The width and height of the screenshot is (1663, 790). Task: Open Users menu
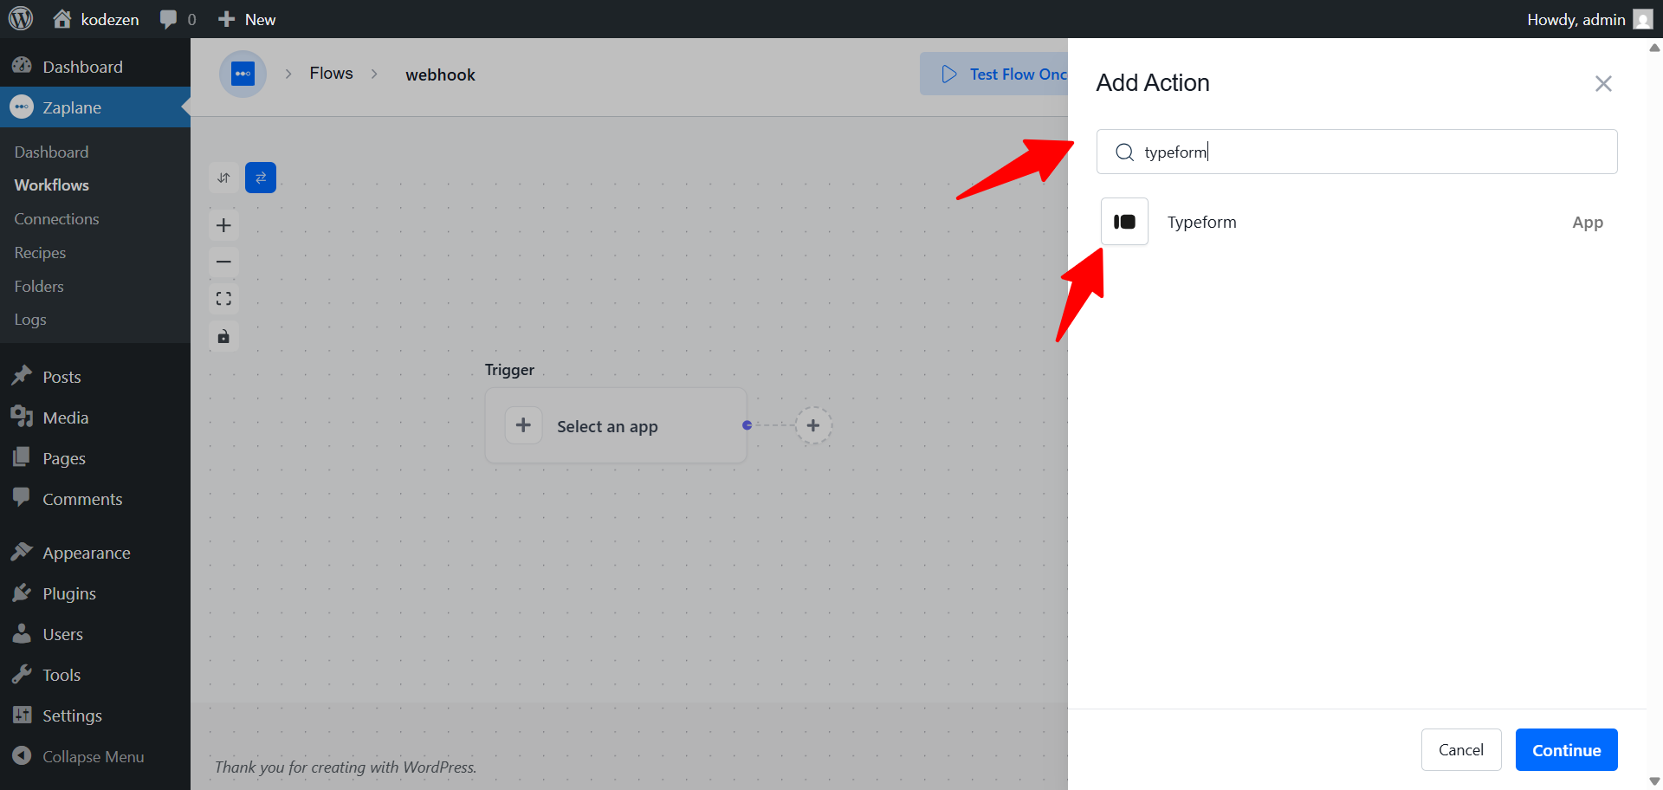pos(95,634)
